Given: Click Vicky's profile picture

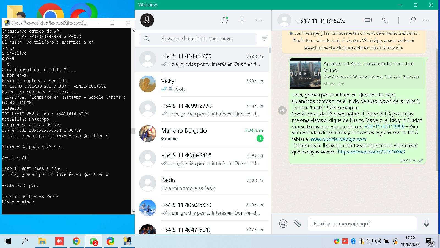Looking at the screenshot, I should (x=148, y=84).
